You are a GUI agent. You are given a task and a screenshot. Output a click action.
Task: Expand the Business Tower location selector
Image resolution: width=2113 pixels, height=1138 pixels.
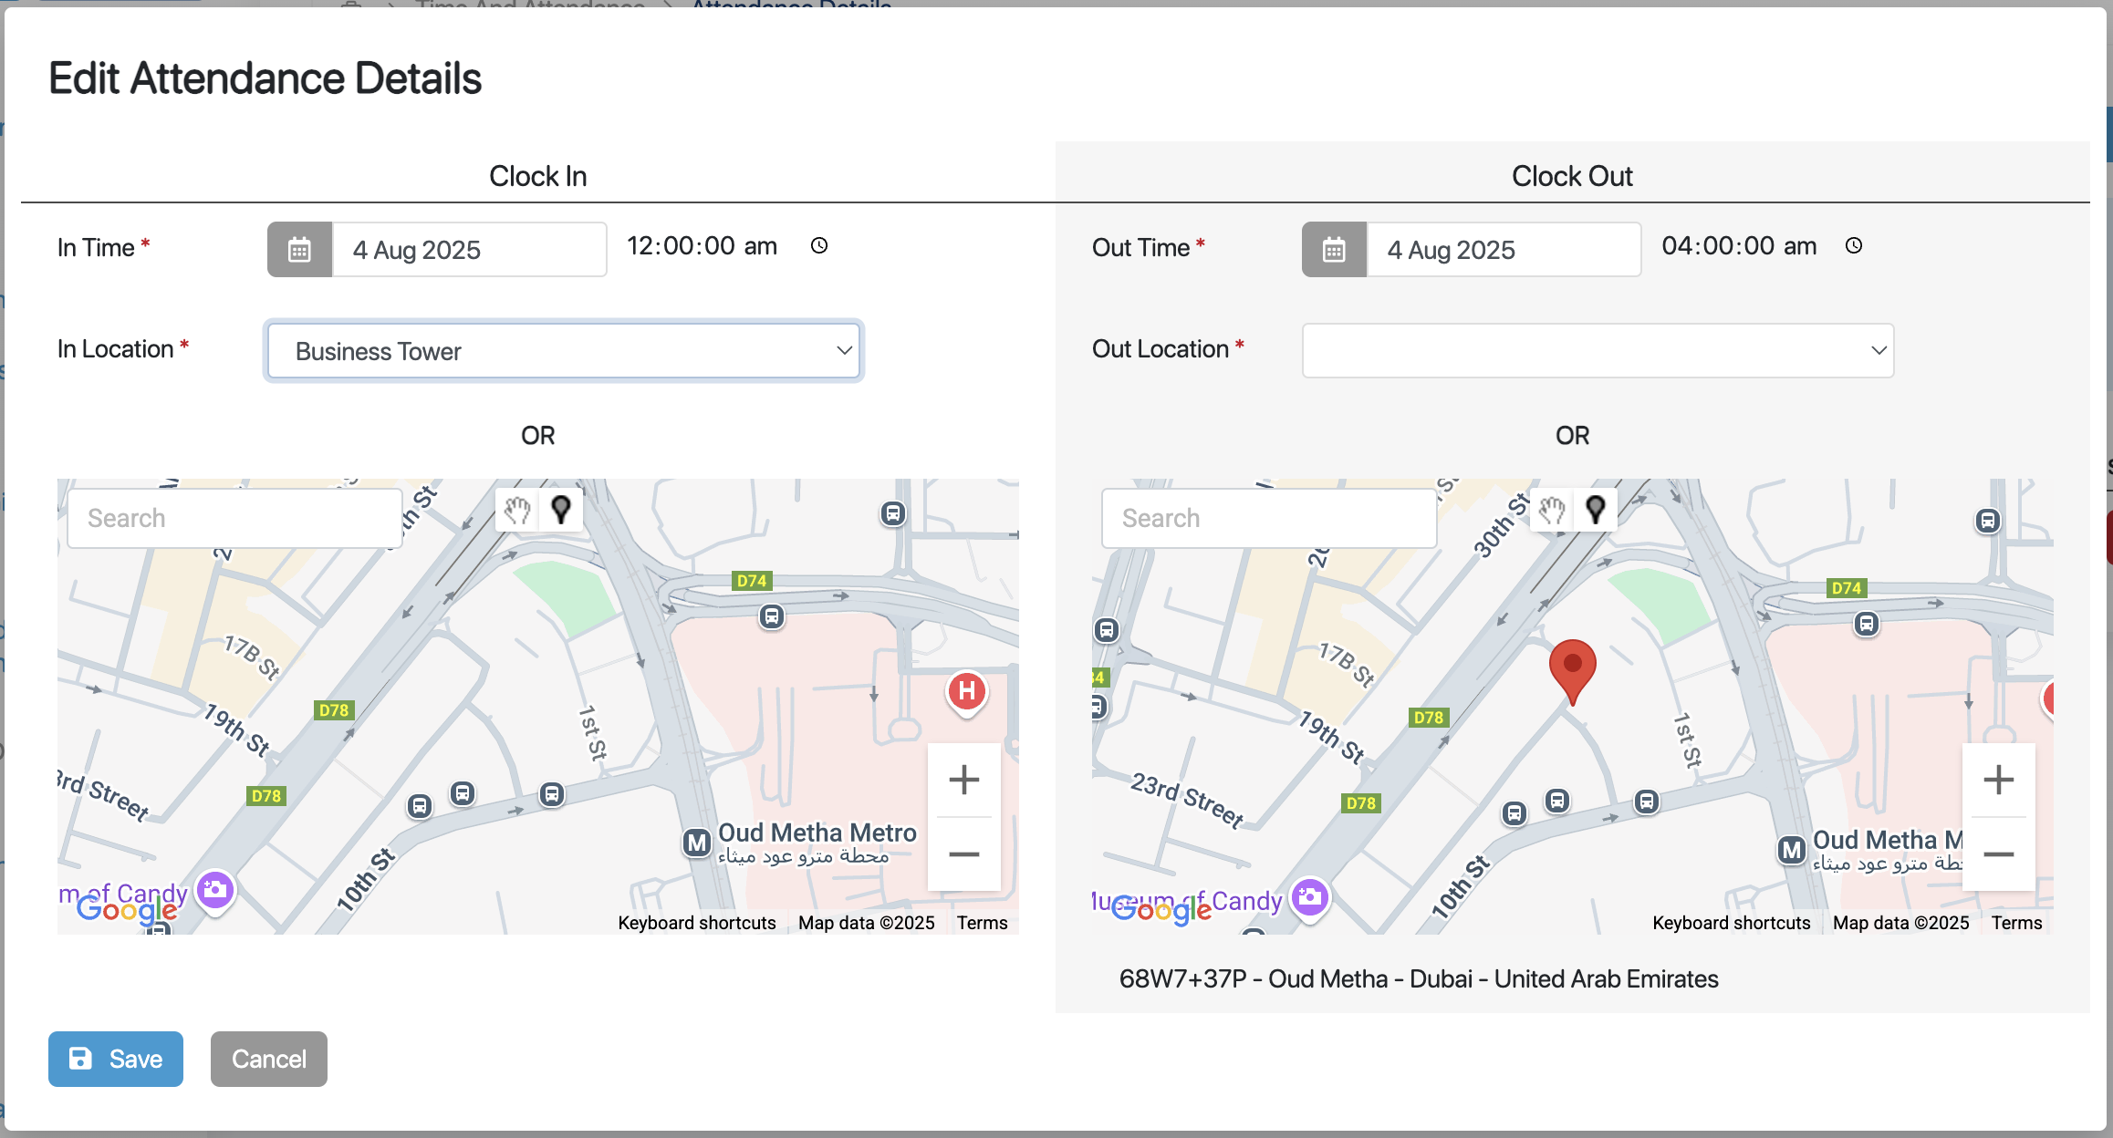click(x=844, y=350)
